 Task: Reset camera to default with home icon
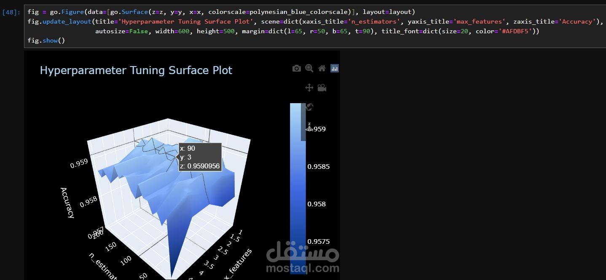322,68
